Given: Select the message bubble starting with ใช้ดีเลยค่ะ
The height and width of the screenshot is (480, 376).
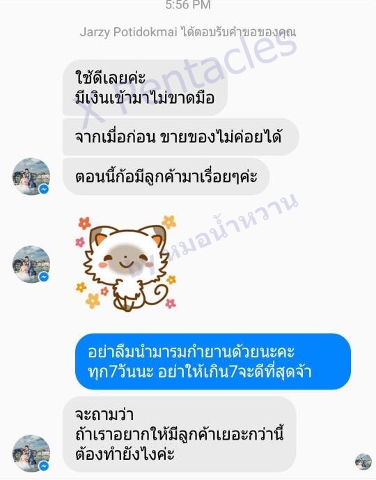Looking at the screenshot, I should [x=145, y=88].
